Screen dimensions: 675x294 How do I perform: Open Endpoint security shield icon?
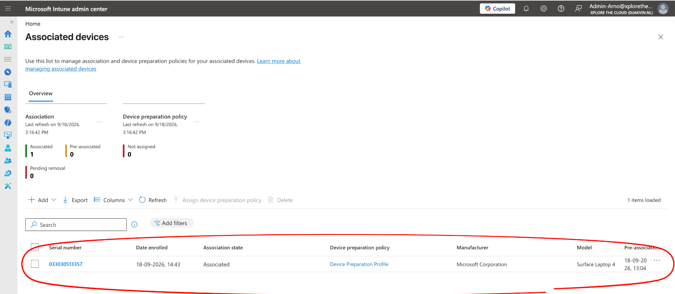[8, 110]
